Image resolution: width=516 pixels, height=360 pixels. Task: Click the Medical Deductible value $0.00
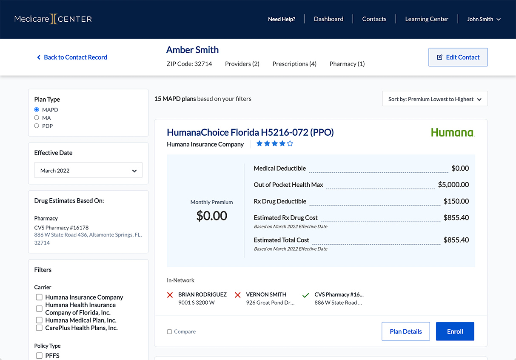point(460,169)
